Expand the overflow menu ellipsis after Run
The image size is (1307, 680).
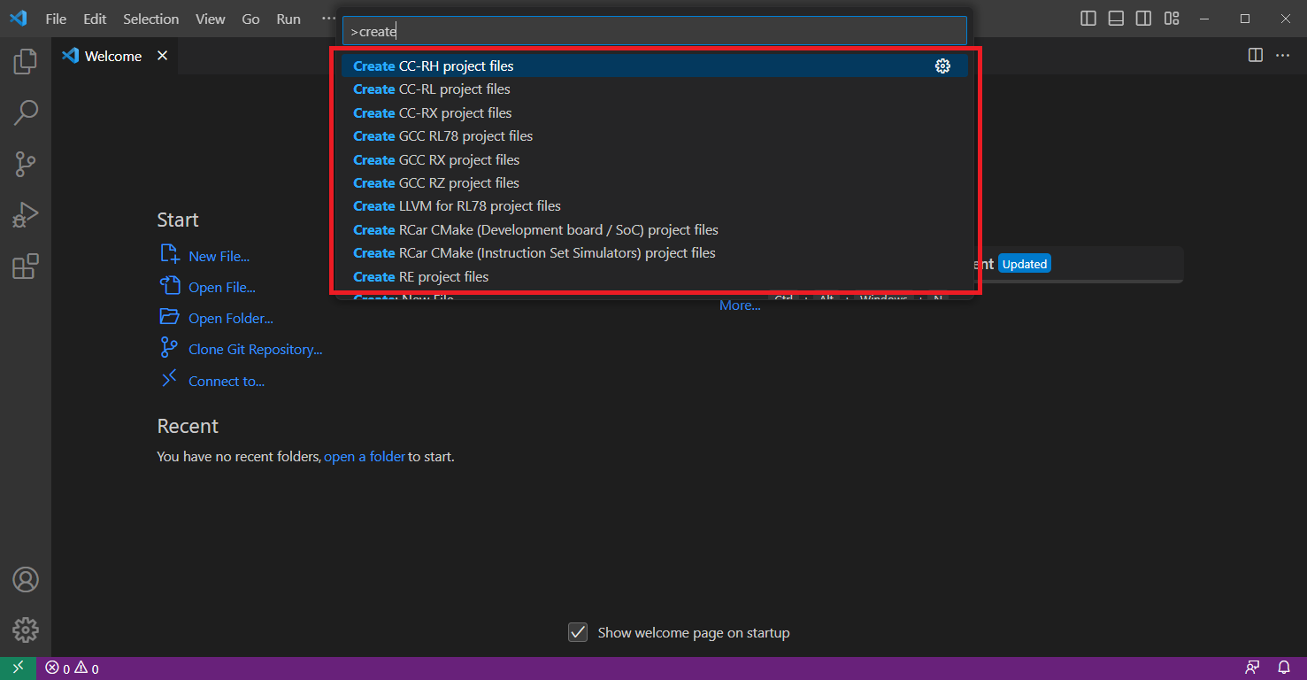pos(327,19)
